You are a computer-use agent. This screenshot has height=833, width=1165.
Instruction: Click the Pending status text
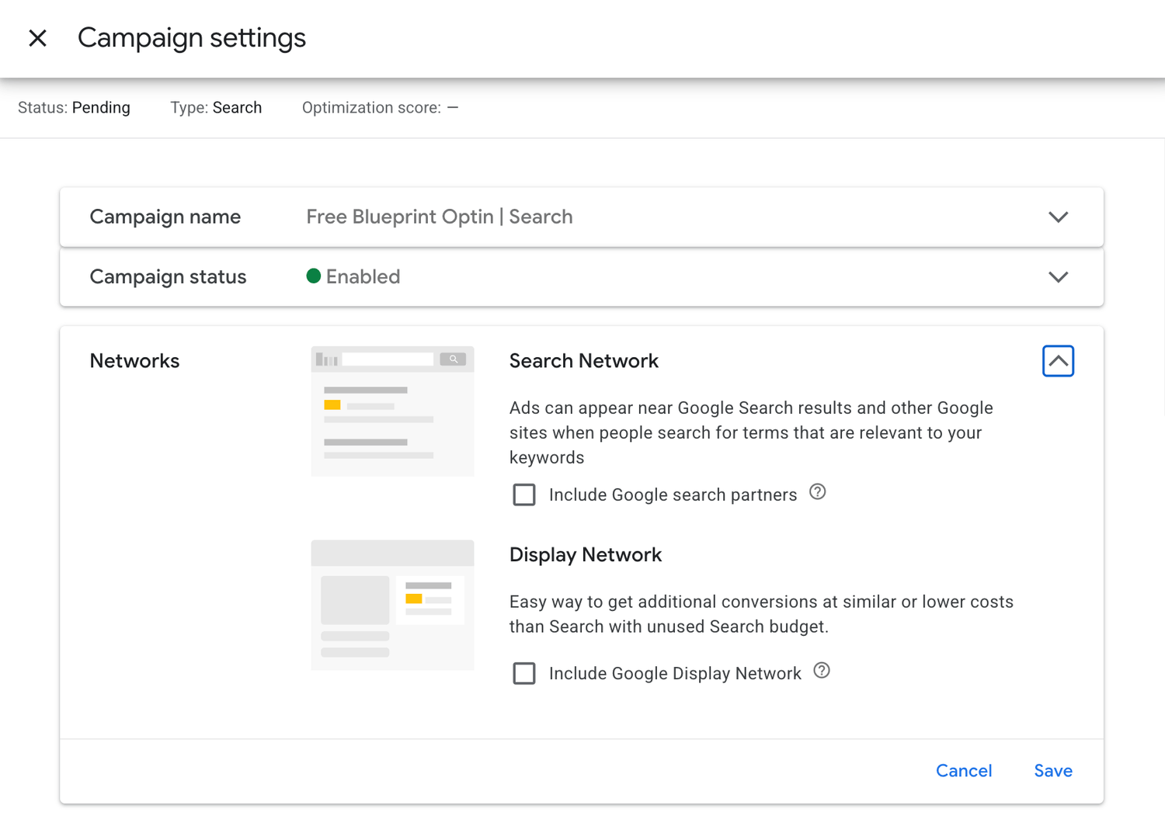click(101, 108)
